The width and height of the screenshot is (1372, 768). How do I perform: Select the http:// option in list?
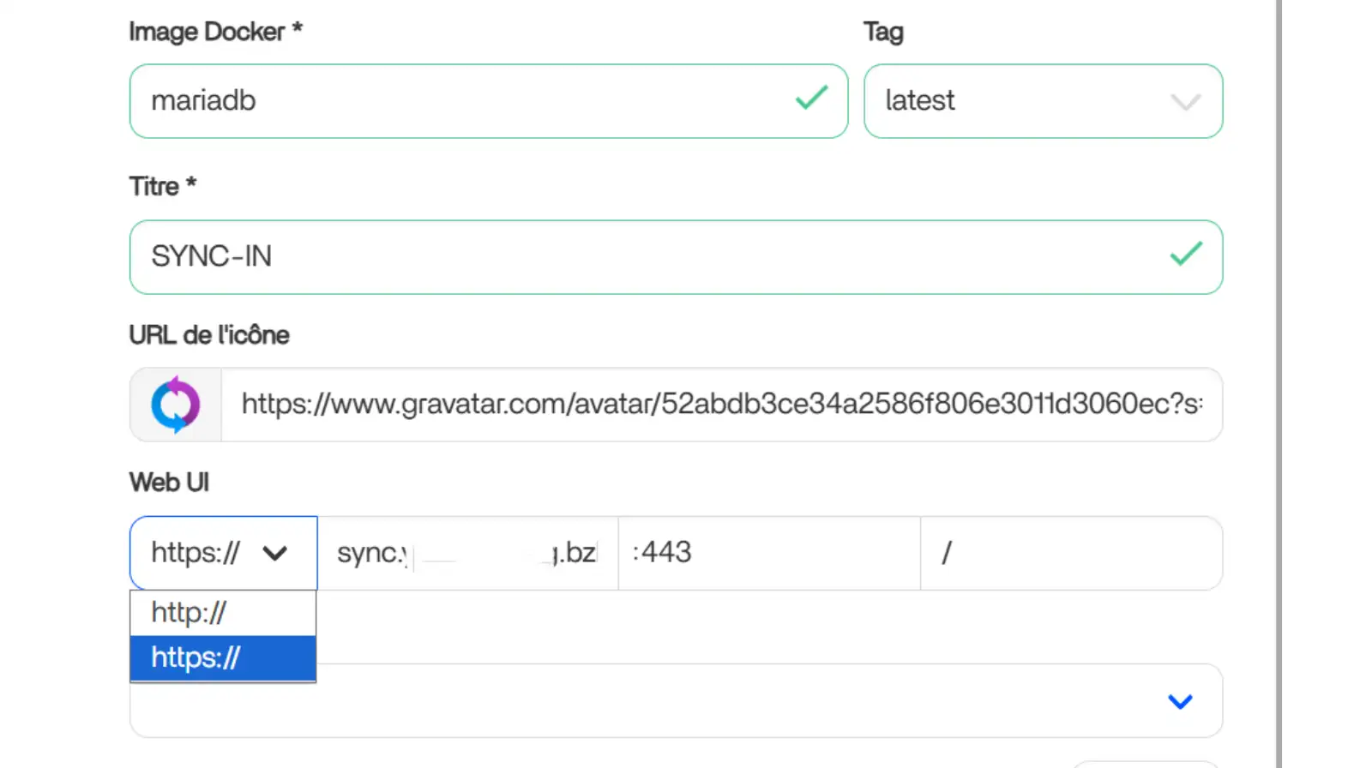223,613
